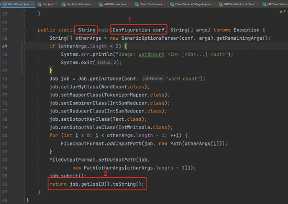Image resolution: width=288 pixels, height=204 pixels.
Task: Collapse the main method at line 67
Action: click(24, 30)
